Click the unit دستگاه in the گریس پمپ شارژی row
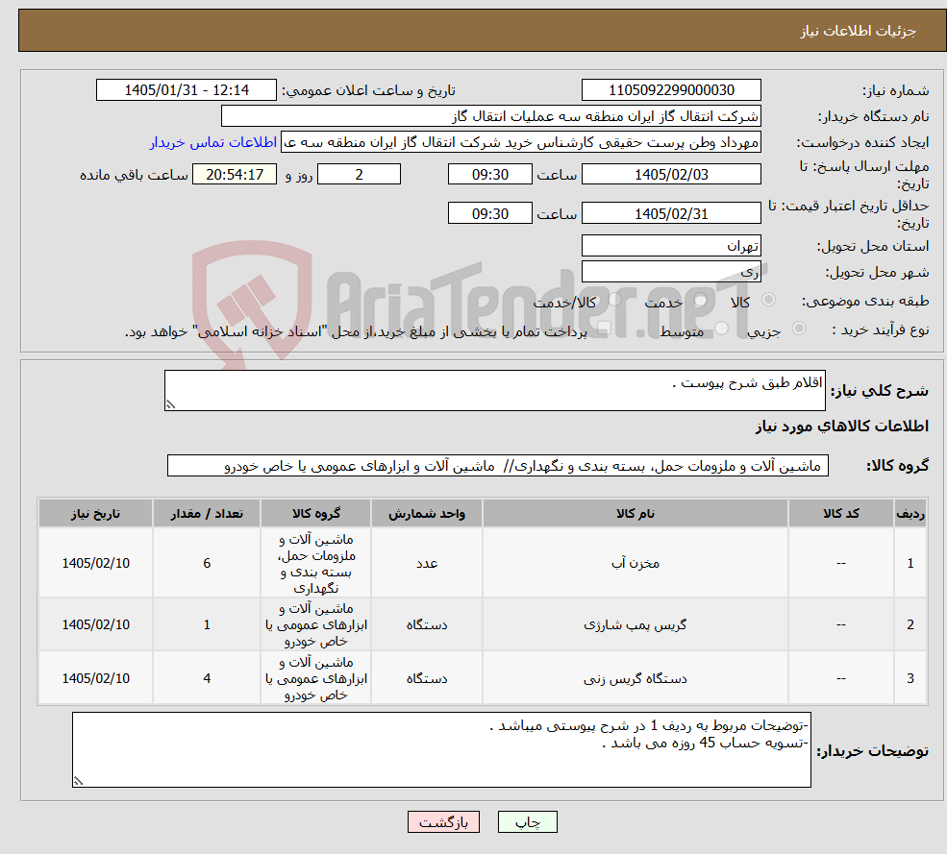 point(427,624)
